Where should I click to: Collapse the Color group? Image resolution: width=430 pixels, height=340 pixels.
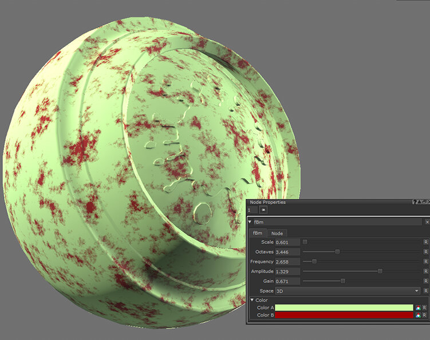(252, 300)
